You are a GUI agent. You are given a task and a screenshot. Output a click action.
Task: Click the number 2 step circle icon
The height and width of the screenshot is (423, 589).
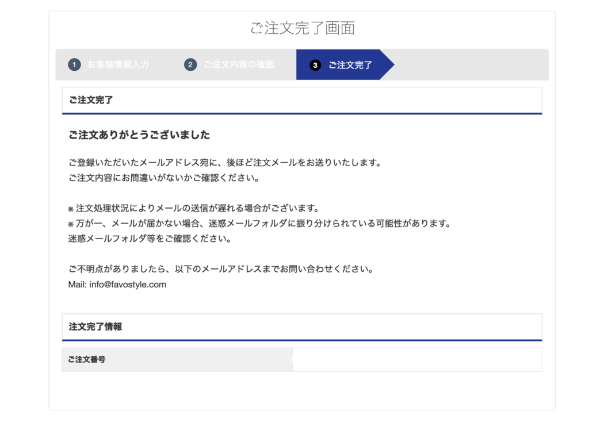[x=190, y=64]
